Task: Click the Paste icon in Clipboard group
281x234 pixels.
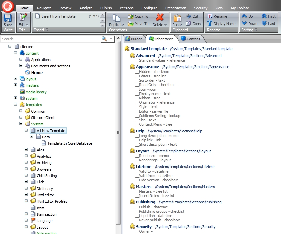Action: [x=177, y=19]
